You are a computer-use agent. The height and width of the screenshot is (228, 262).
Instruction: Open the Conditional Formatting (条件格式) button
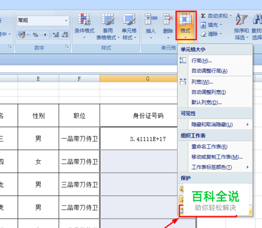click(x=84, y=26)
